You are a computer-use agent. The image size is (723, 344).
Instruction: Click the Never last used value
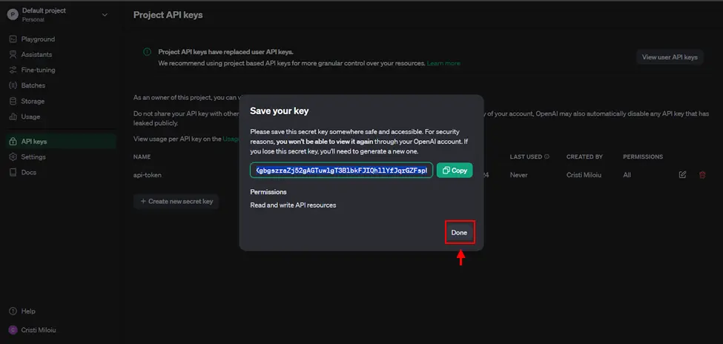point(519,175)
